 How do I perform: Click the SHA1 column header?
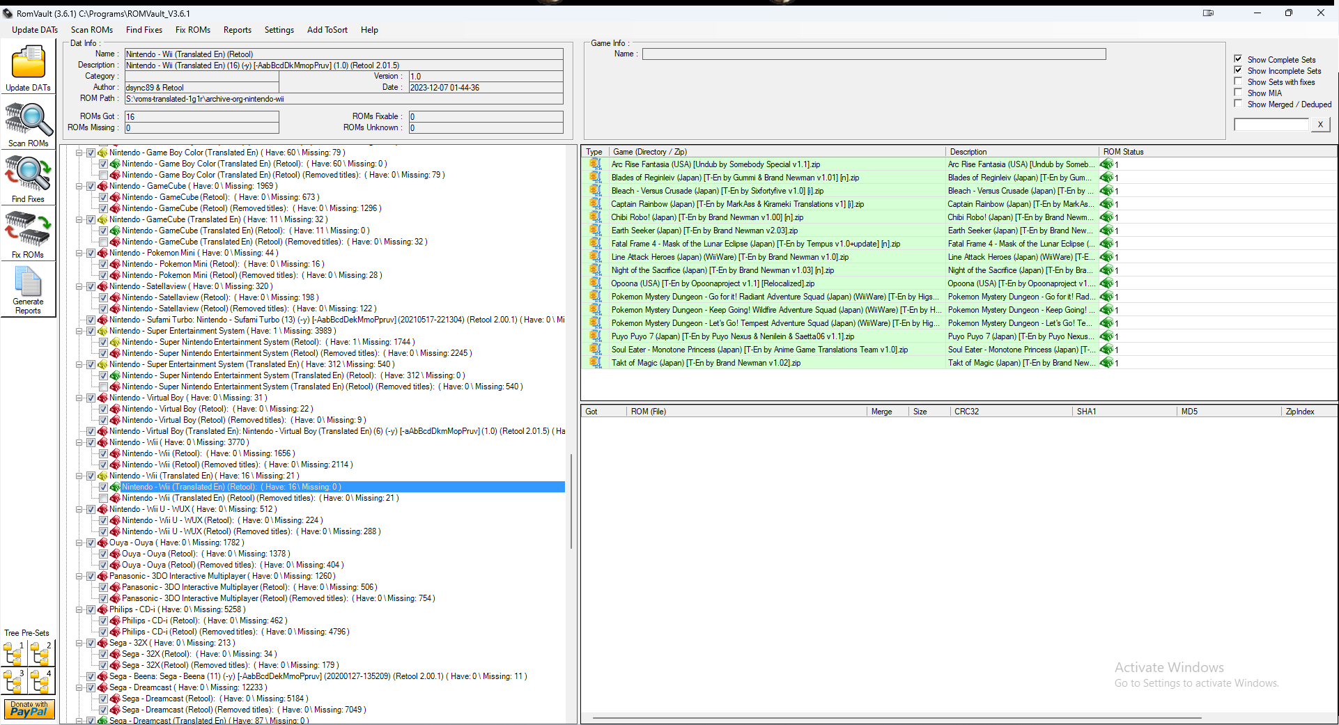click(1124, 412)
